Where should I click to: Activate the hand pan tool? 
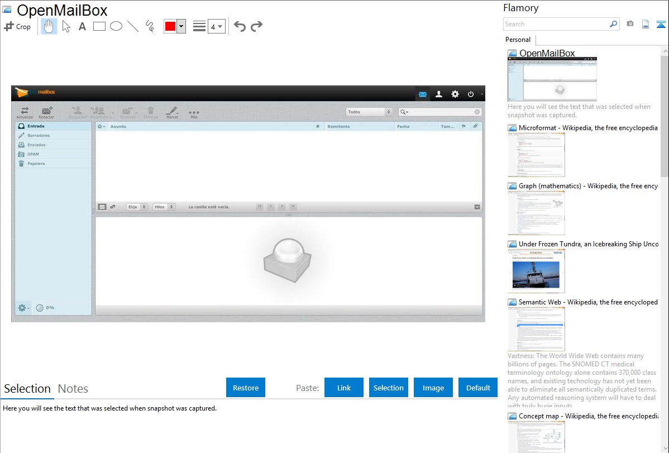point(49,26)
